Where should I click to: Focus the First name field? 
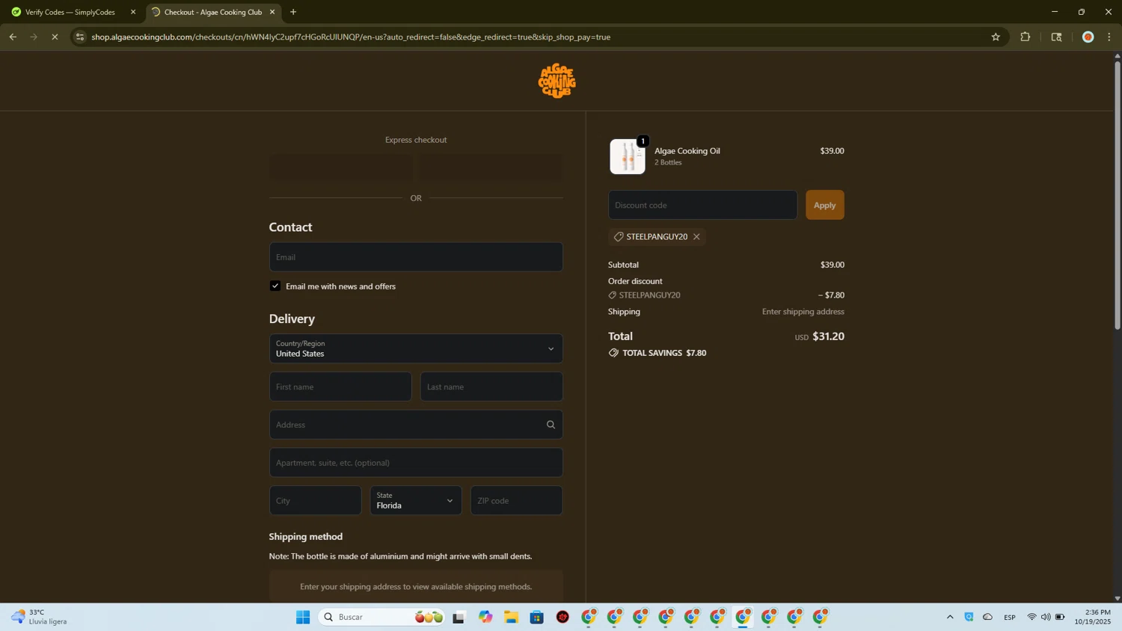[x=340, y=387]
